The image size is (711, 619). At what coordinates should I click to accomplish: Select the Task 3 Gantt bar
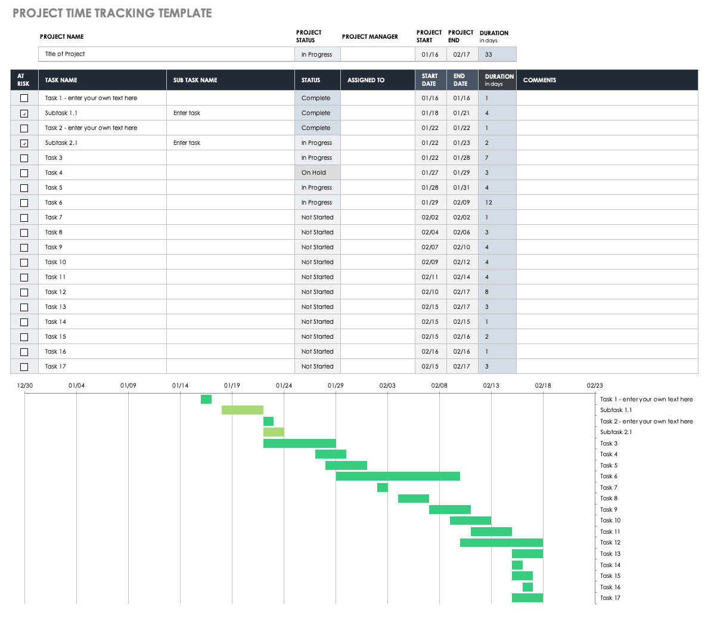coord(299,443)
